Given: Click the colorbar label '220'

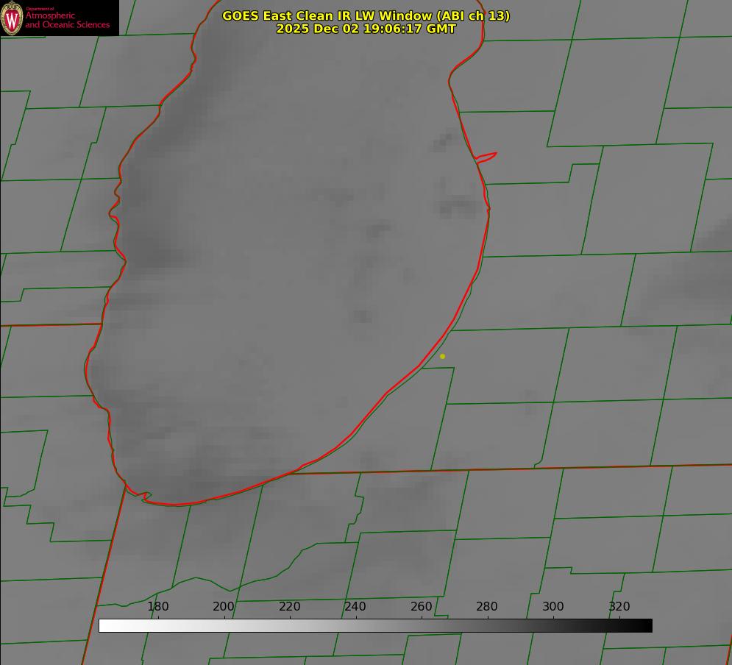Looking at the screenshot, I should [x=289, y=607].
